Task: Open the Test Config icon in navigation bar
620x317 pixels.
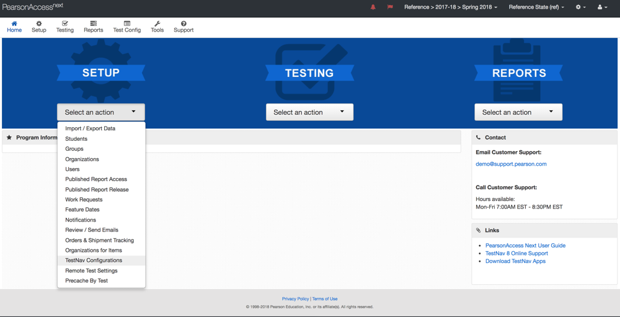Action: coord(126,24)
